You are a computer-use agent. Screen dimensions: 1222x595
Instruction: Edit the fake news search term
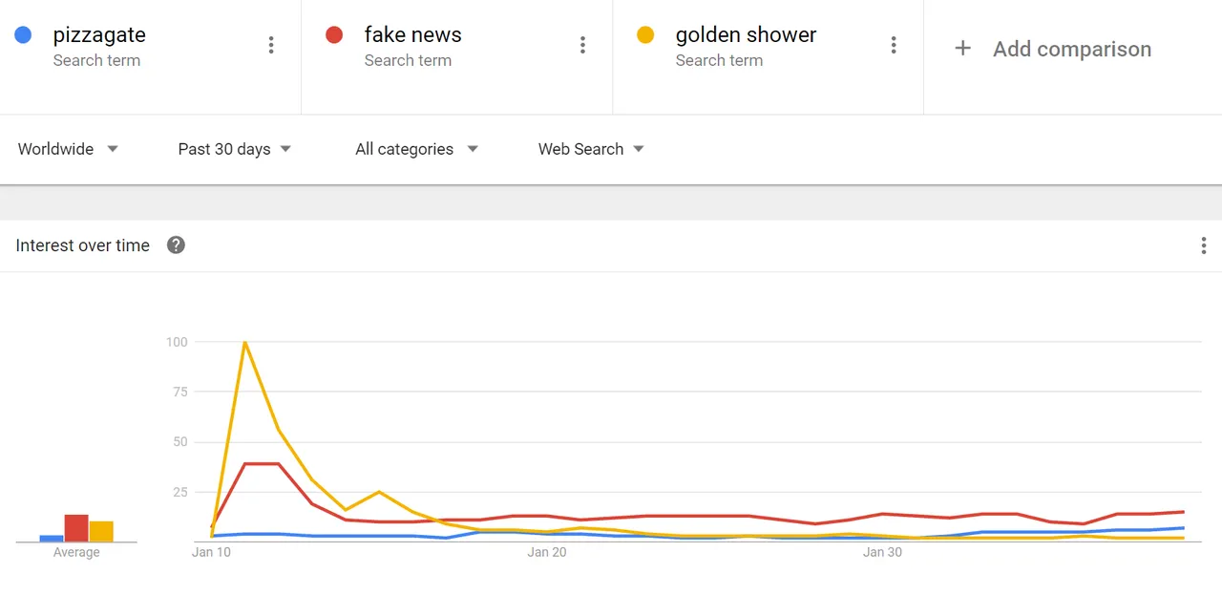412,35
